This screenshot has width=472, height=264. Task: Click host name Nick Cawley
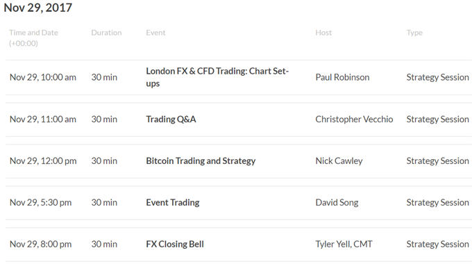(x=339, y=161)
